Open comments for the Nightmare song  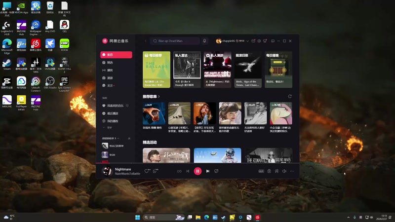[155, 171]
